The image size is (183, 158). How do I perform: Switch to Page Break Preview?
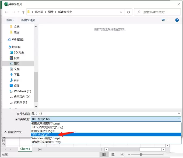pyautogui.click(x=122, y=154)
